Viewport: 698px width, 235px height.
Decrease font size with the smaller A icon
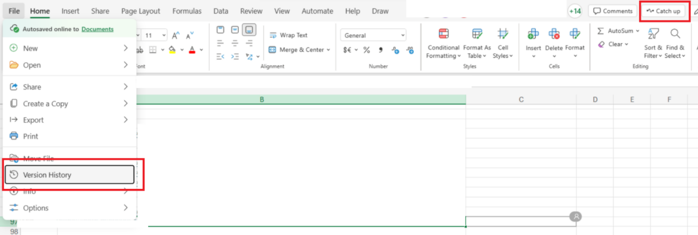(x=191, y=35)
